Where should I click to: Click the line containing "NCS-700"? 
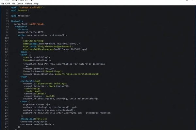(51, 44)
